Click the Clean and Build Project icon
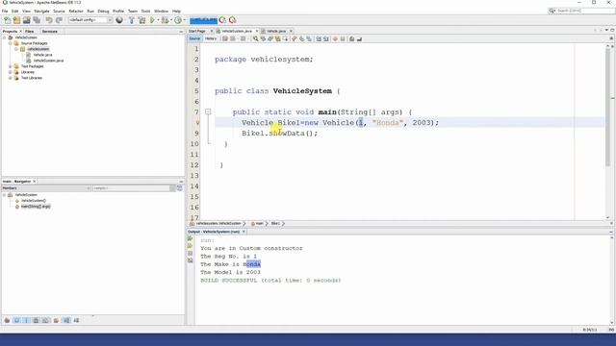This screenshot has height=346, width=616. tap(141, 20)
